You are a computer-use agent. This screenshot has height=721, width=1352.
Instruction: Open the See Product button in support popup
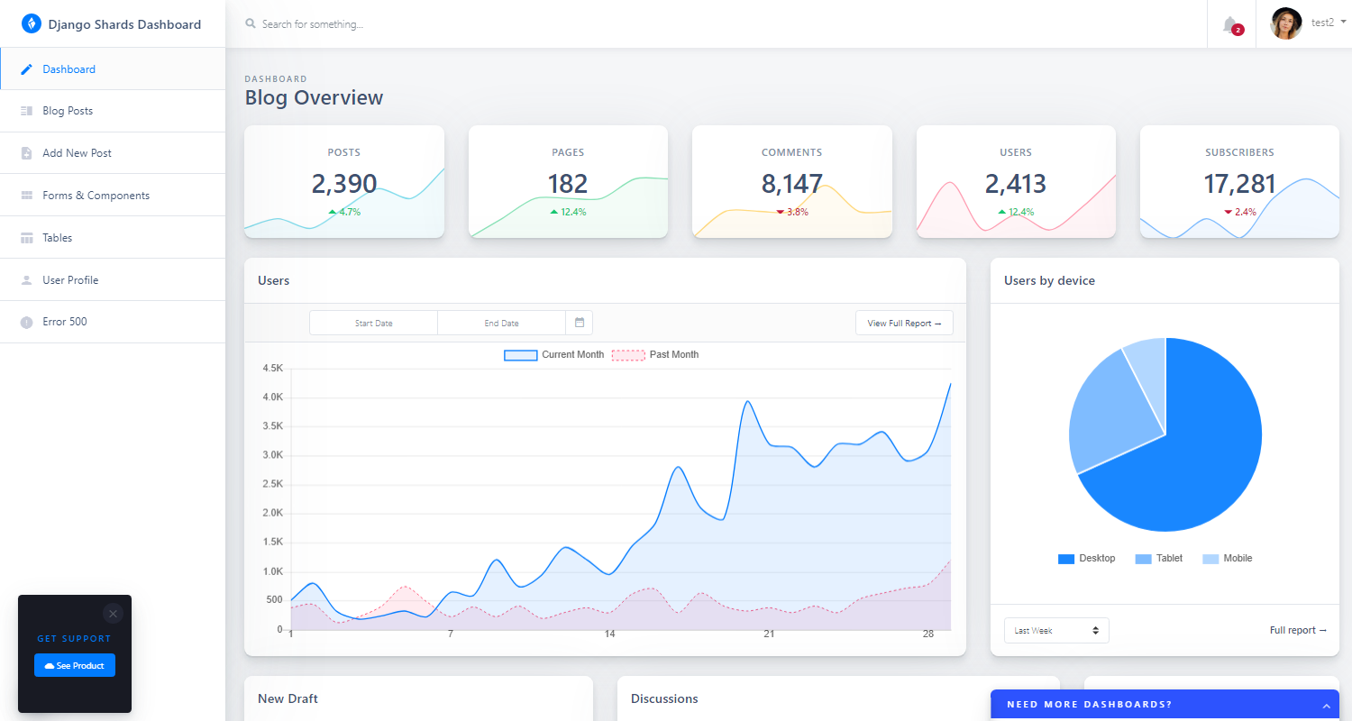click(x=74, y=665)
